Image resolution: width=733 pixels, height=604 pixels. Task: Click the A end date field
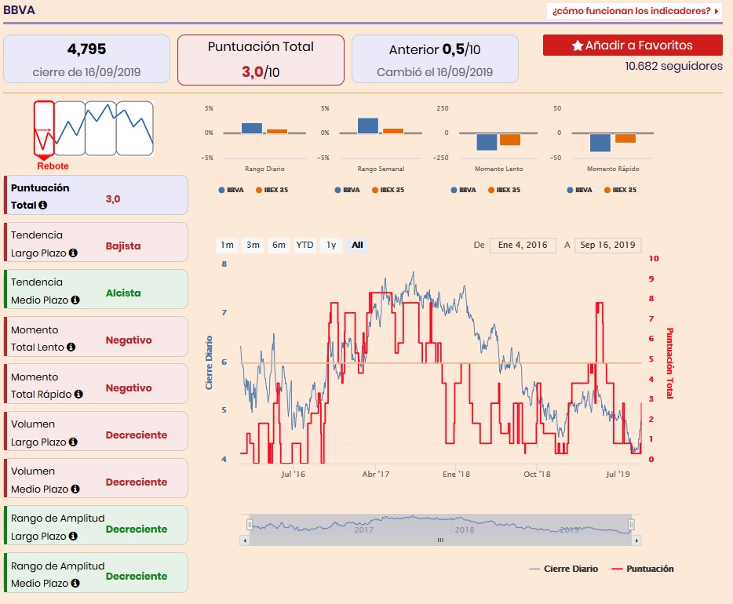pos(607,246)
